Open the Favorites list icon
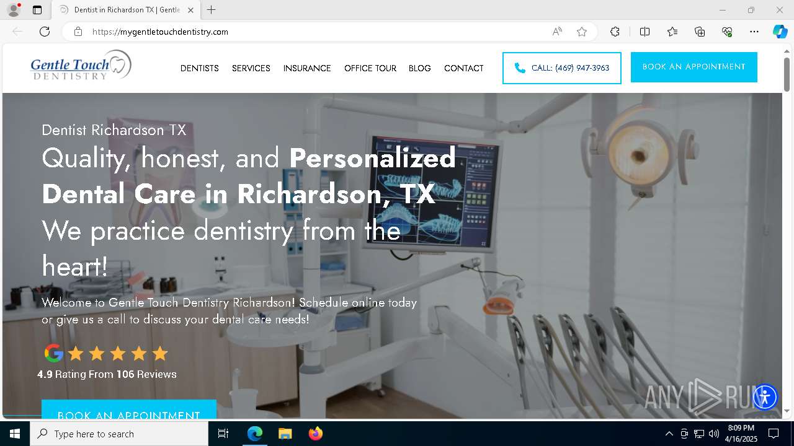 (672, 32)
